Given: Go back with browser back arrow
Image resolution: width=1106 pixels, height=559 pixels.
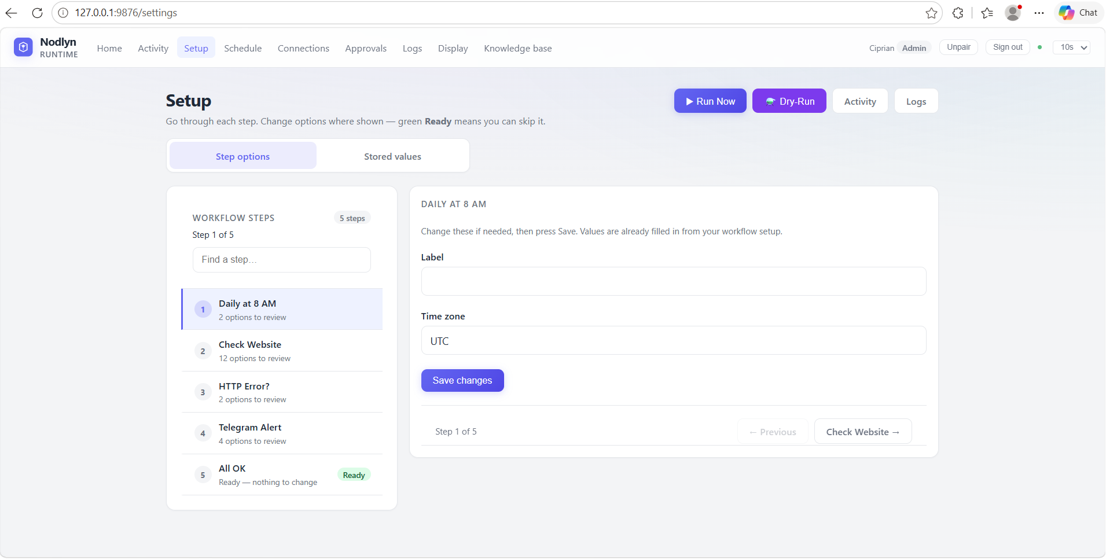Looking at the screenshot, I should point(12,13).
